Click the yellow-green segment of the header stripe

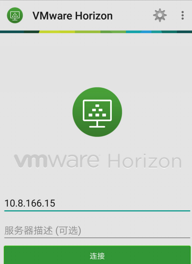coord(57,32)
